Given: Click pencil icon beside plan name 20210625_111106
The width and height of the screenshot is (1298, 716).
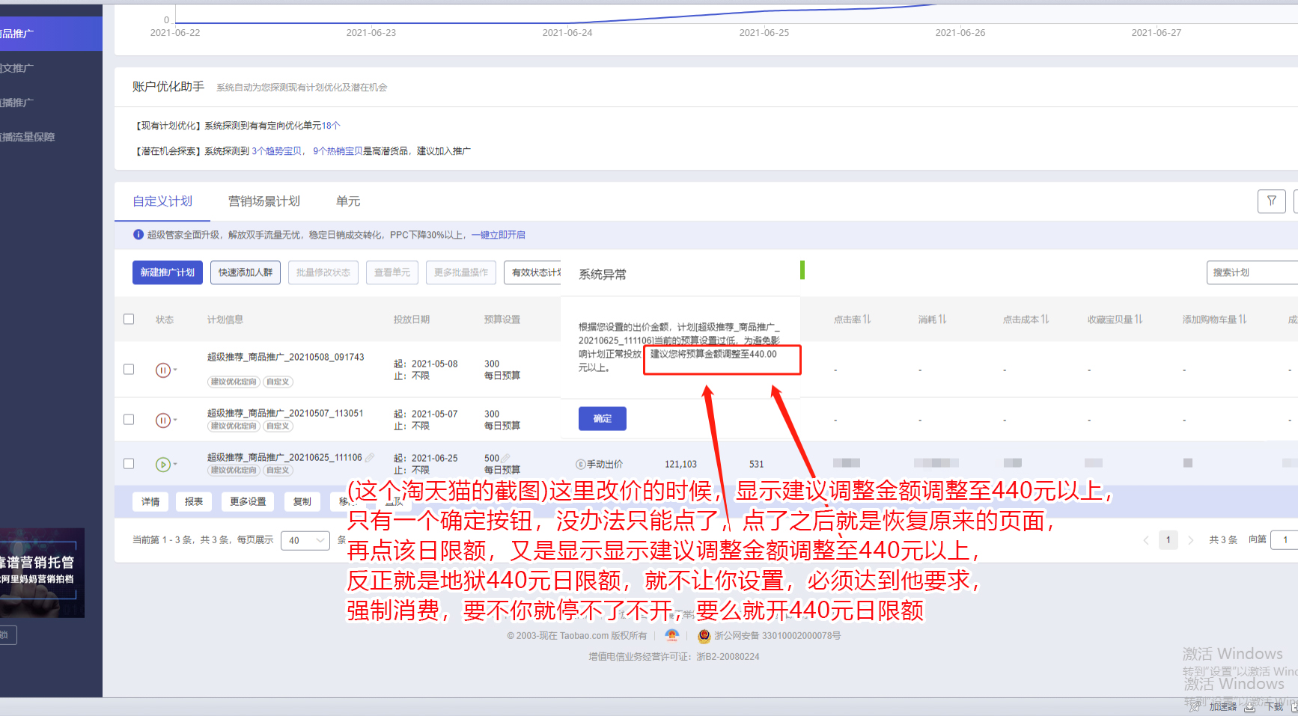Looking at the screenshot, I should (370, 457).
